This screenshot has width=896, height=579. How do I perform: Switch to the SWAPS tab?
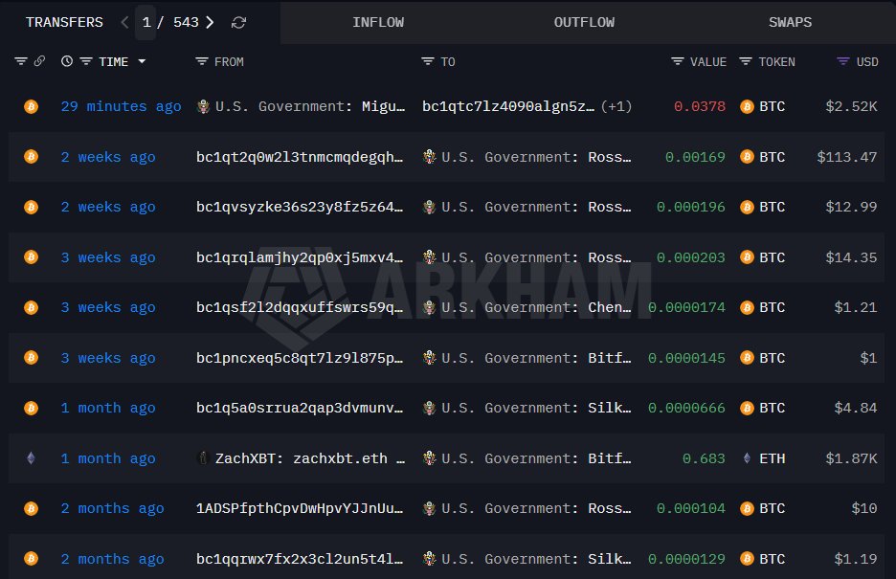click(790, 22)
